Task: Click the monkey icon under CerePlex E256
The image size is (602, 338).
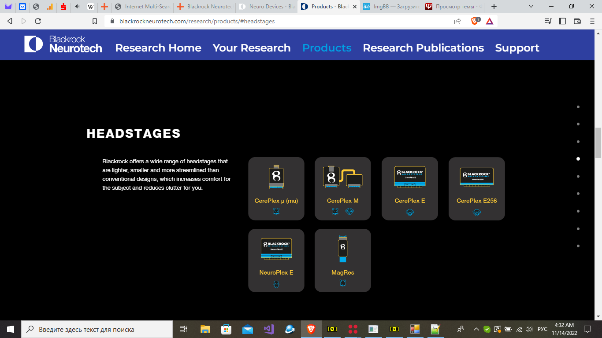Action: tap(477, 213)
